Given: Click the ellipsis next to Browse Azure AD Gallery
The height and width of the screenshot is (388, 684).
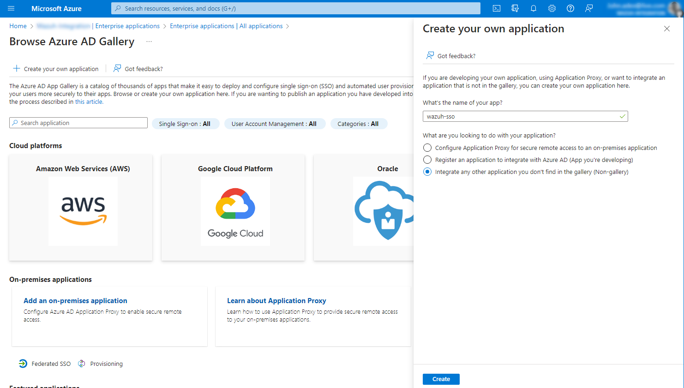Looking at the screenshot, I should [149, 42].
